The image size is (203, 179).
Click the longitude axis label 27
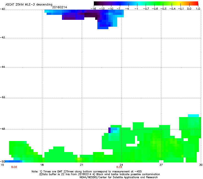[161, 165]
